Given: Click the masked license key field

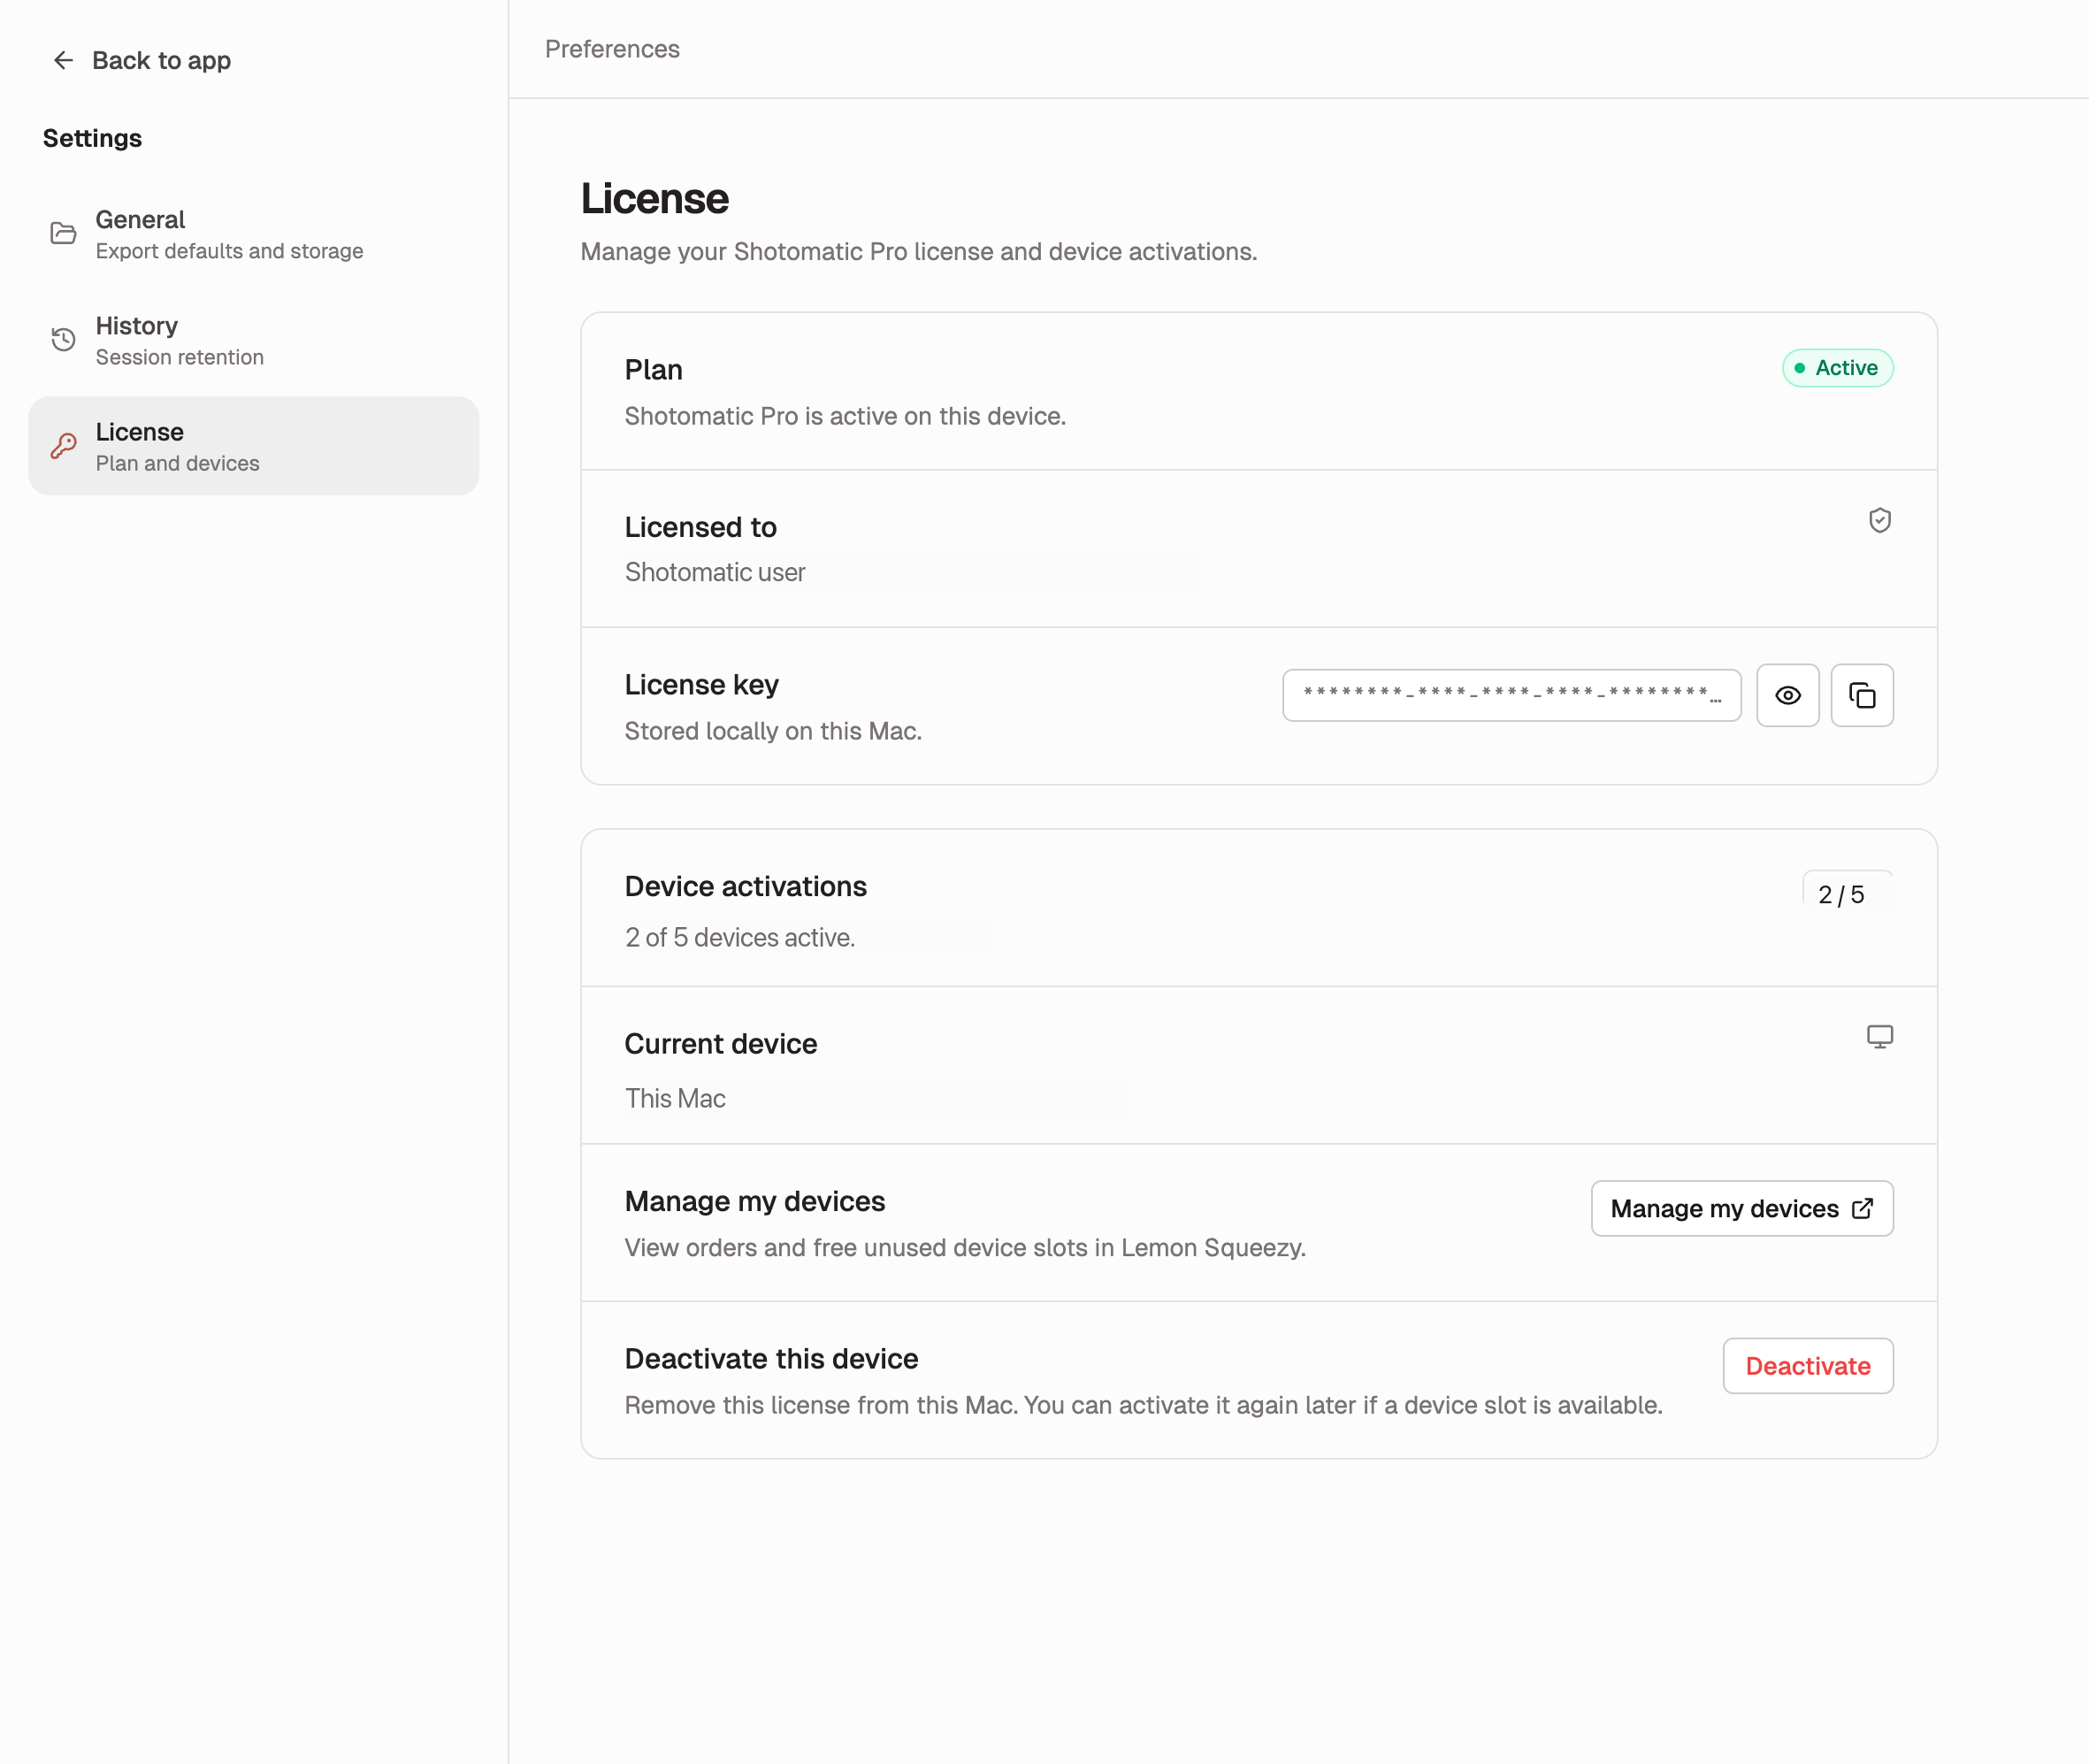Looking at the screenshot, I should pyautogui.click(x=1511, y=695).
